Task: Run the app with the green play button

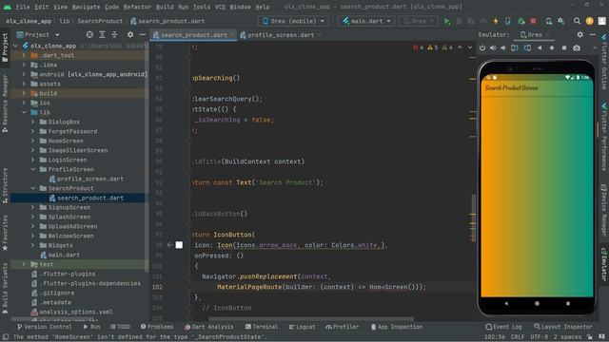Action: coord(447,21)
